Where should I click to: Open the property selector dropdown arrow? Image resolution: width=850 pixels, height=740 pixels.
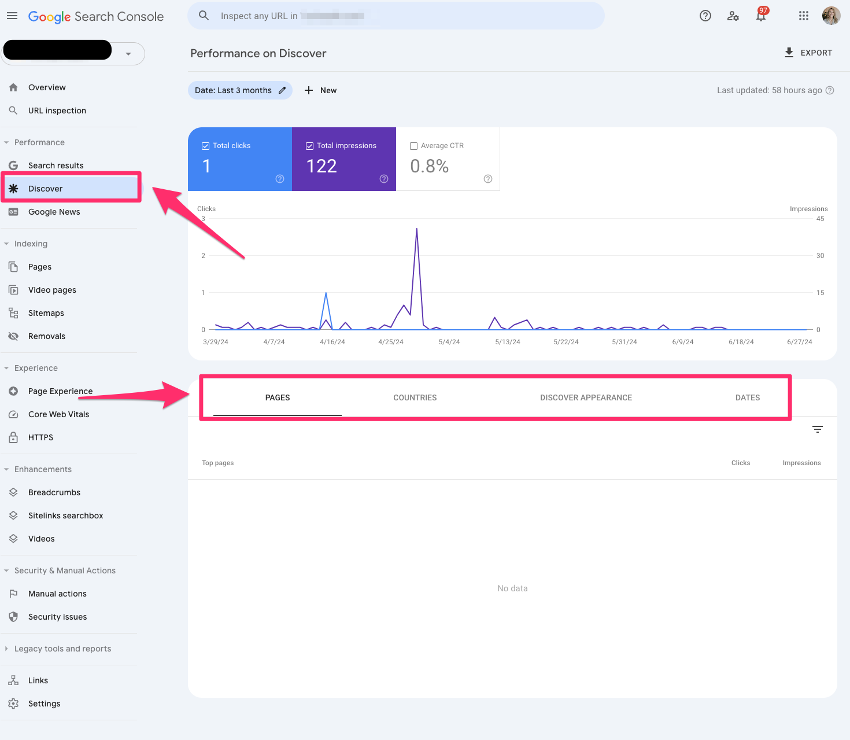[x=128, y=54]
